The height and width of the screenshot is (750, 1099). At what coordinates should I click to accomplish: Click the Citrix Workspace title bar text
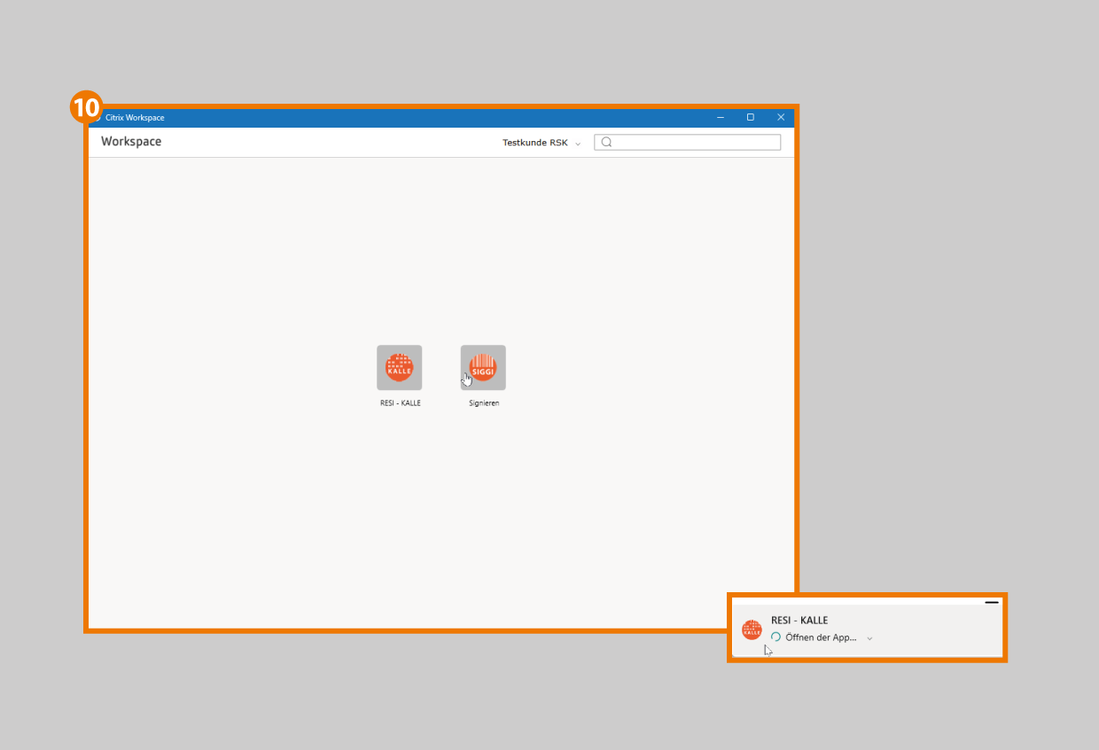tap(135, 118)
